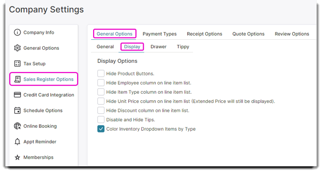322x177 pixels.
Task: Click the Company Info circle-i icon
Action: pyautogui.click(x=17, y=32)
